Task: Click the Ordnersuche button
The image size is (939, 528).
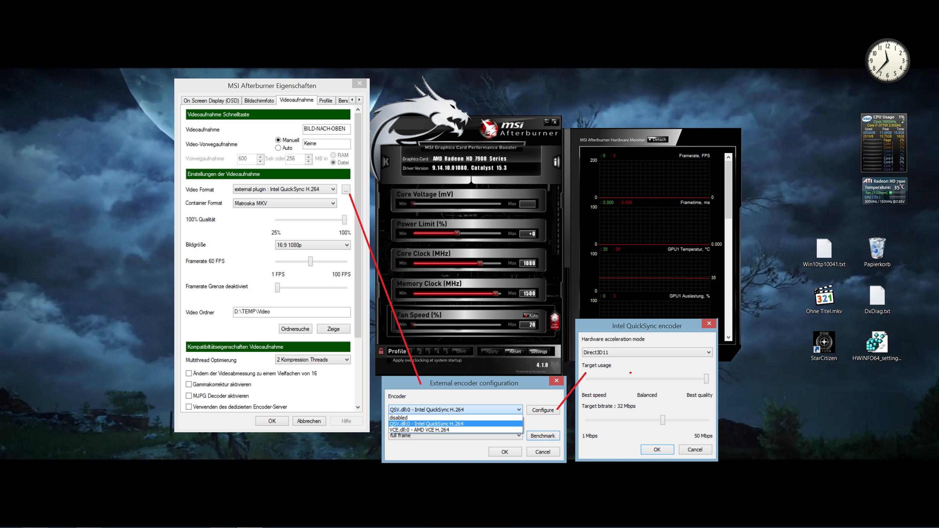Action: 295,329
